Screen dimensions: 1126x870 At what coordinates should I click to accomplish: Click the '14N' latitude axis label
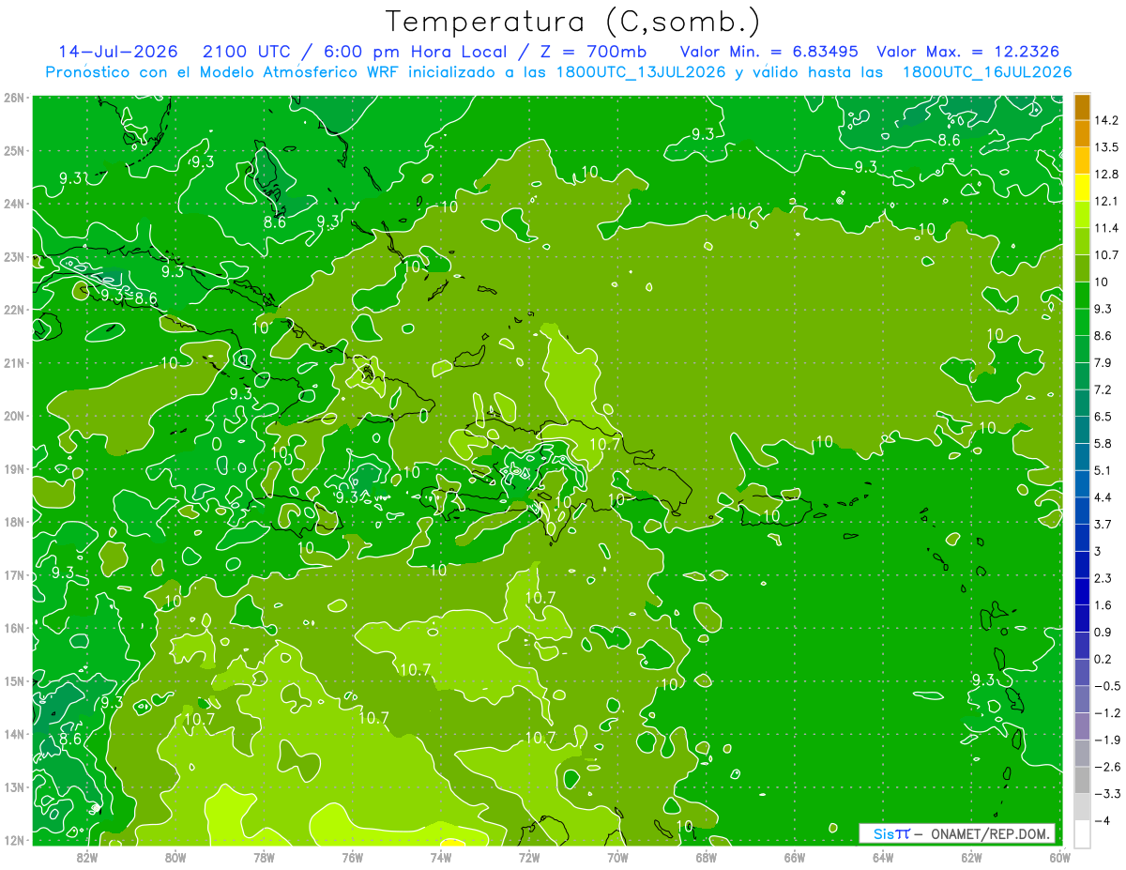coord(13,734)
